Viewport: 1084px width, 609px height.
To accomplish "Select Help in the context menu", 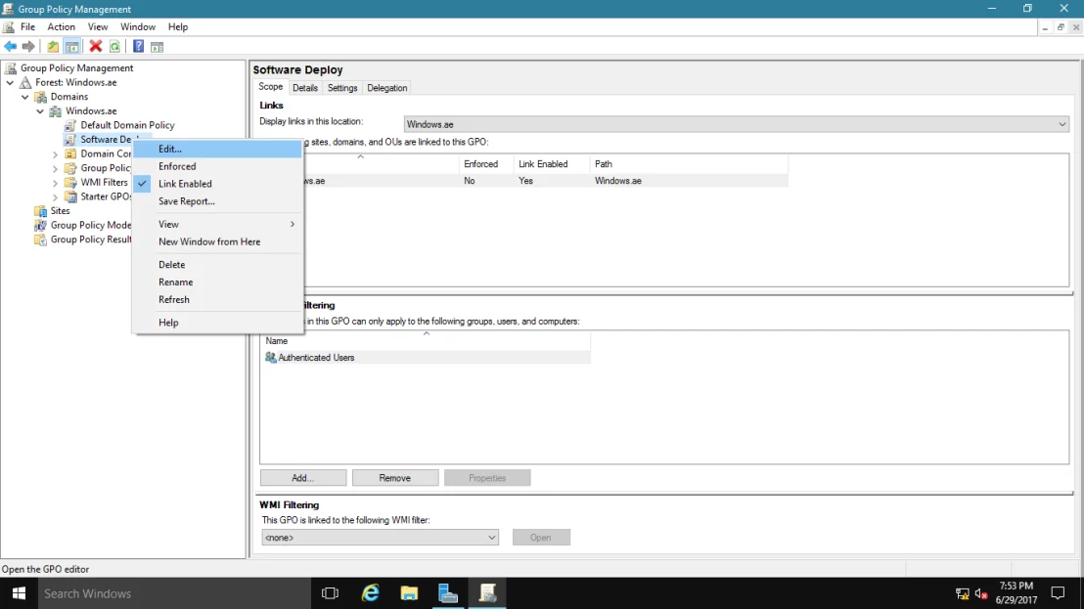I will 218,323.
